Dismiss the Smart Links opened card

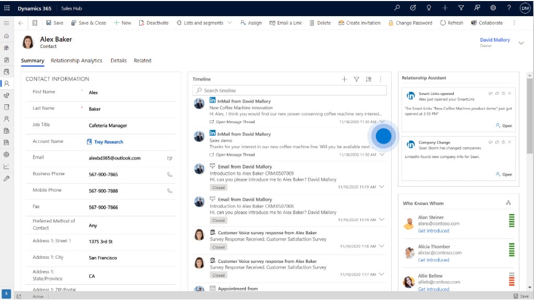point(509,93)
